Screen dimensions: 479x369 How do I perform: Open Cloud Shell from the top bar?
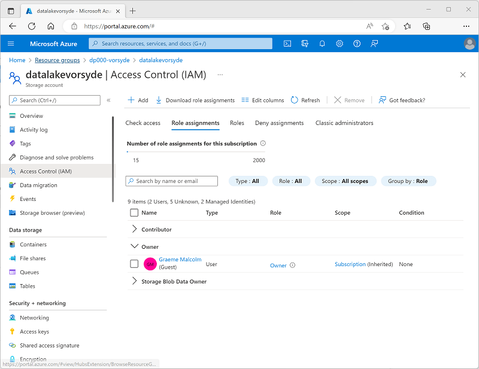click(x=287, y=43)
